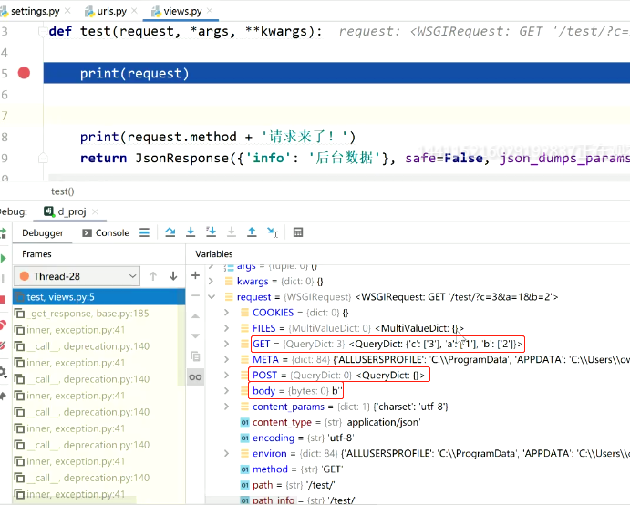This screenshot has width=630, height=505.
Task: Expand the FILES MultiValueDict entry
Action: point(227,328)
